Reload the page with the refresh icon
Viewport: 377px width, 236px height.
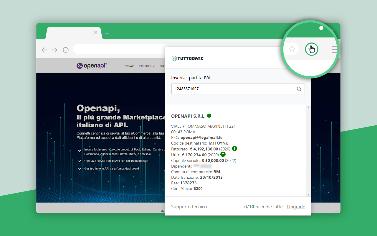coord(66,50)
